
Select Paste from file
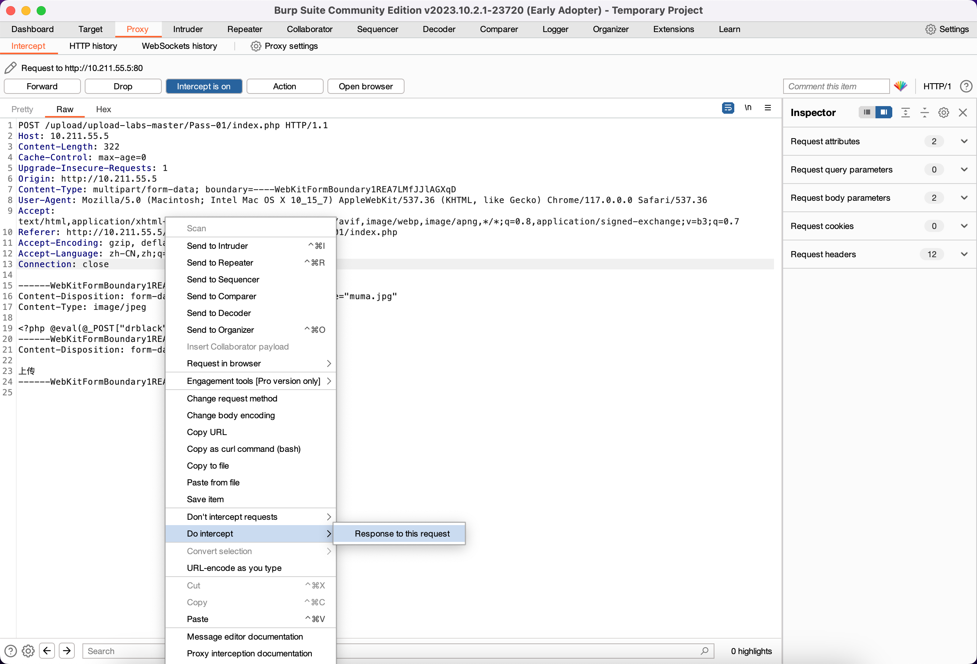point(251,482)
